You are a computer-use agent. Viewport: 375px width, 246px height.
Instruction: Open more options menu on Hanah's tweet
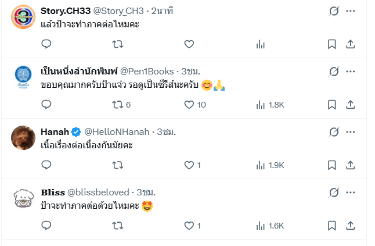(351, 131)
